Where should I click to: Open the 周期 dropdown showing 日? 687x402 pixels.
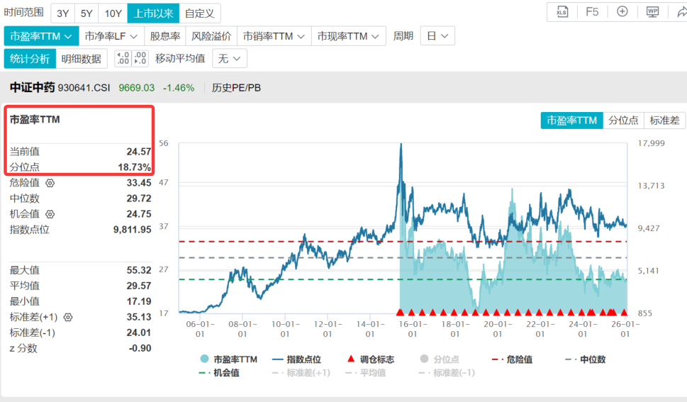437,36
